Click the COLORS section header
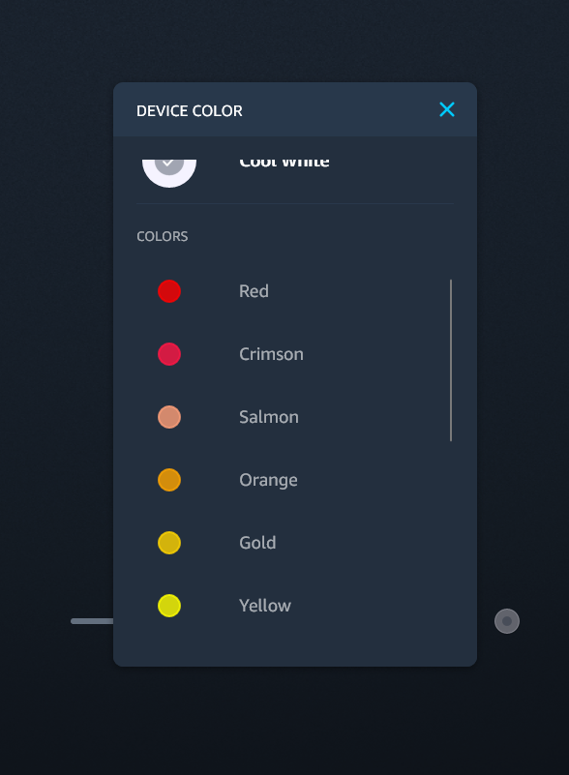This screenshot has height=775, width=569. [163, 236]
